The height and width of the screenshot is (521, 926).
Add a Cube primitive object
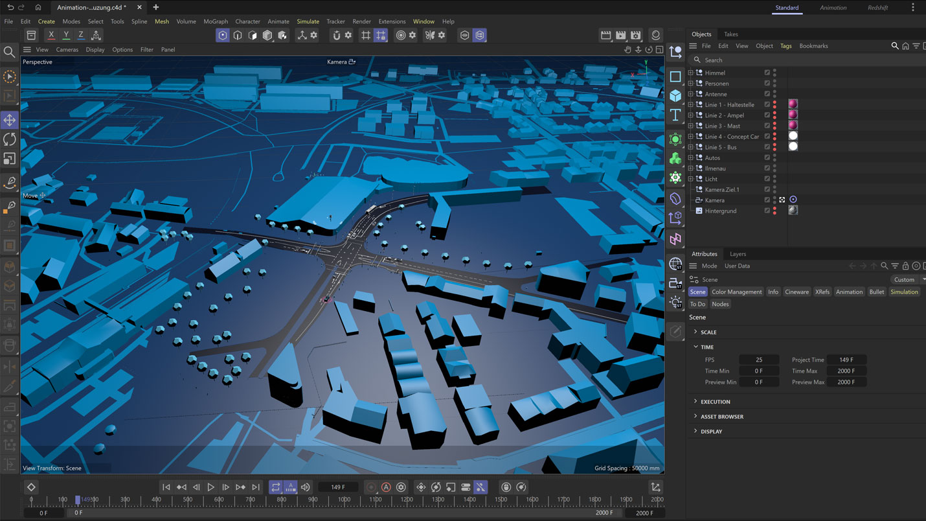pyautogui.click(x=675, y=96)
